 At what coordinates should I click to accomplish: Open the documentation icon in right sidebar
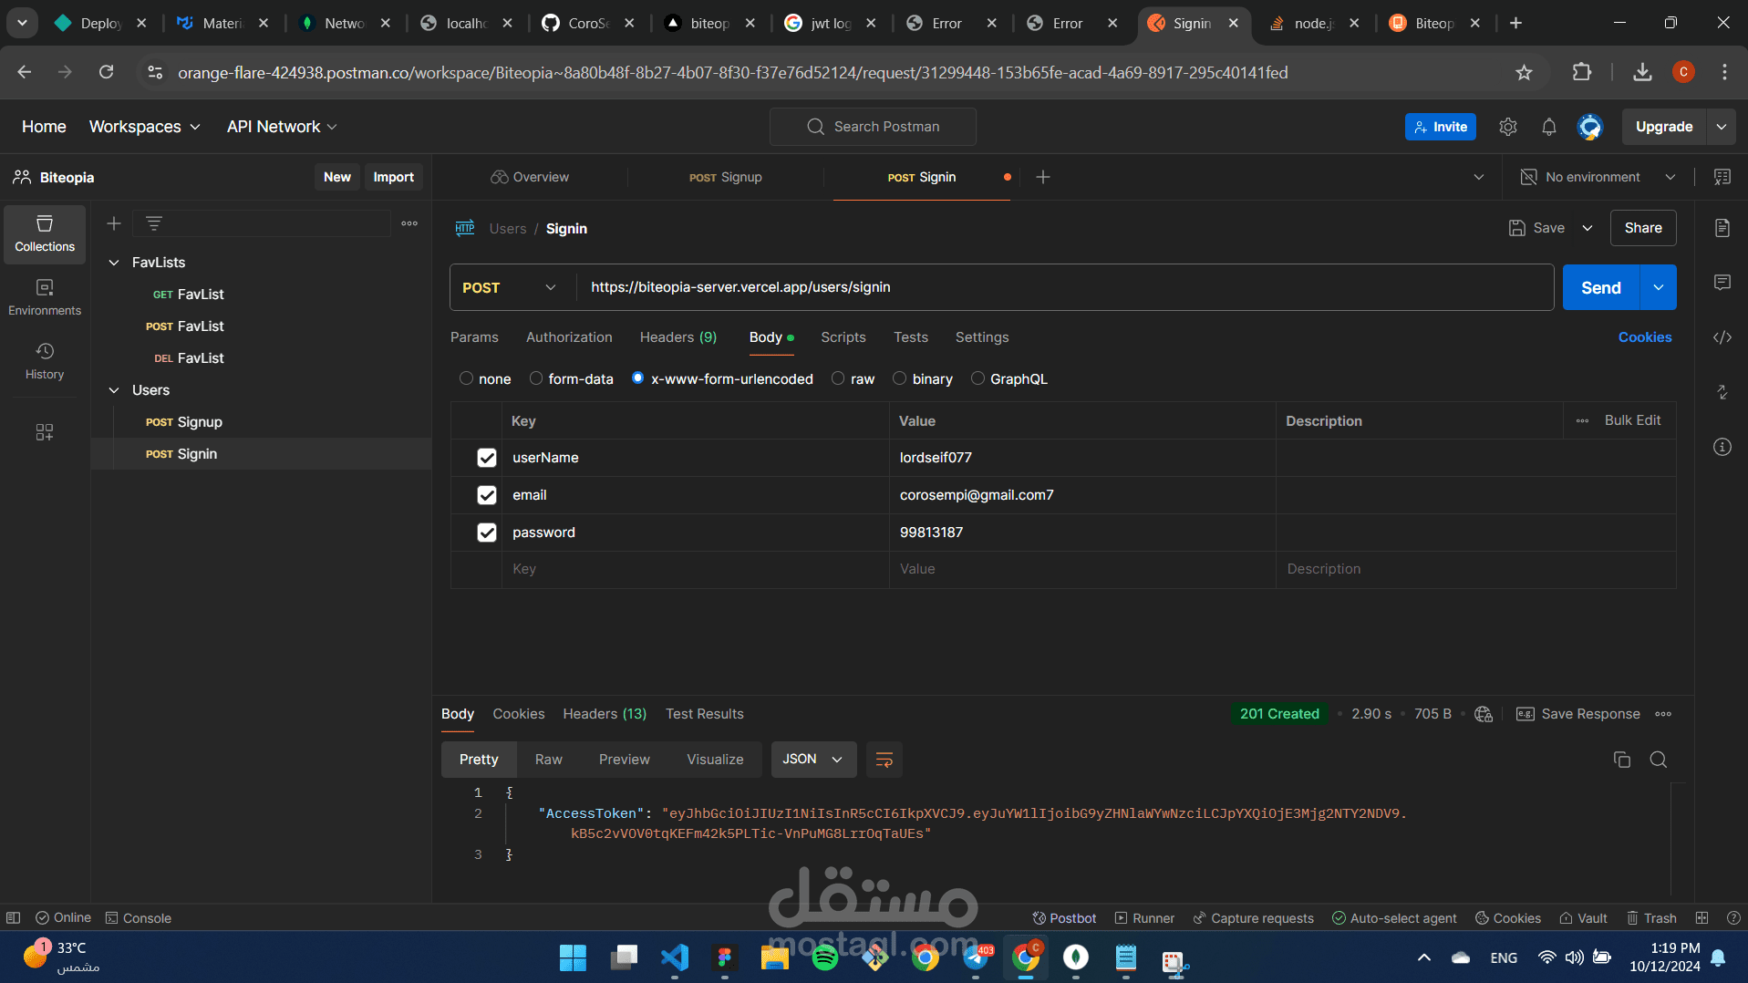1722,228
